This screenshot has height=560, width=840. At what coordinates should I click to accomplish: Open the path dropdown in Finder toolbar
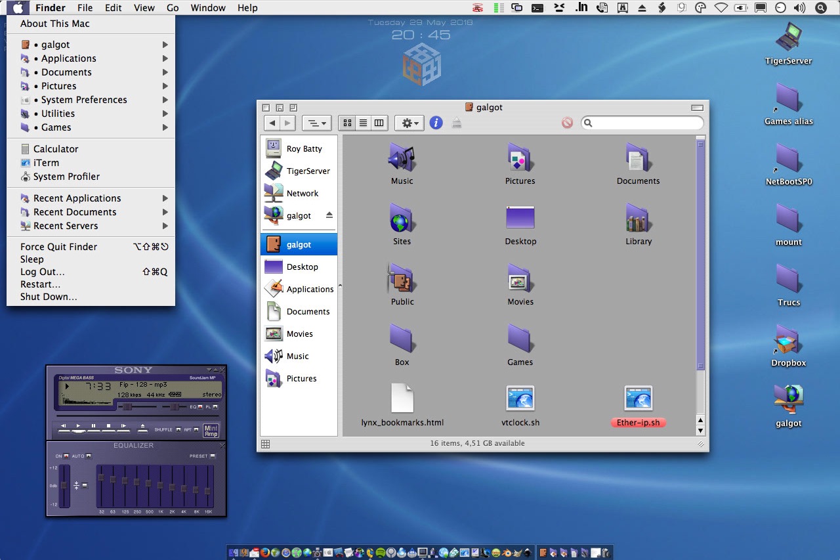coord(316,123)
